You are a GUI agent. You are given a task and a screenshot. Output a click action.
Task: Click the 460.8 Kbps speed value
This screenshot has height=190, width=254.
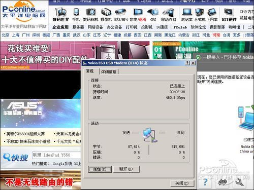[175, 98]
